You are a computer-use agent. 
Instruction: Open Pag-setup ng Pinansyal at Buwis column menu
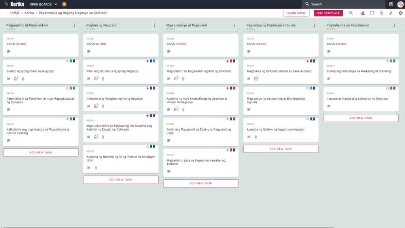click(314, 25)
